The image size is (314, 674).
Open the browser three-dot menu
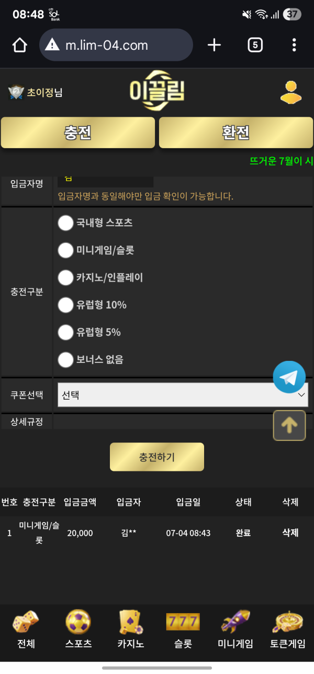pyautogui.click(x=294, y=45)
